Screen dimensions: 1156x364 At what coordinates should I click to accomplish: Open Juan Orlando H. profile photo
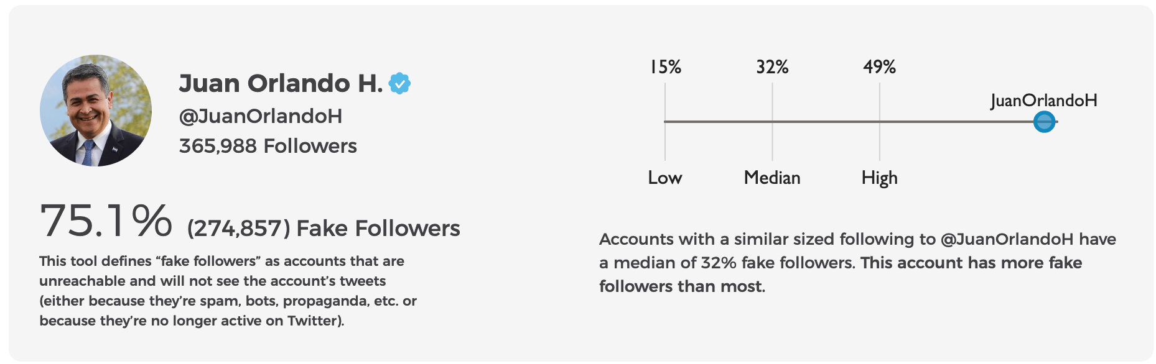[x=96, y=111]
